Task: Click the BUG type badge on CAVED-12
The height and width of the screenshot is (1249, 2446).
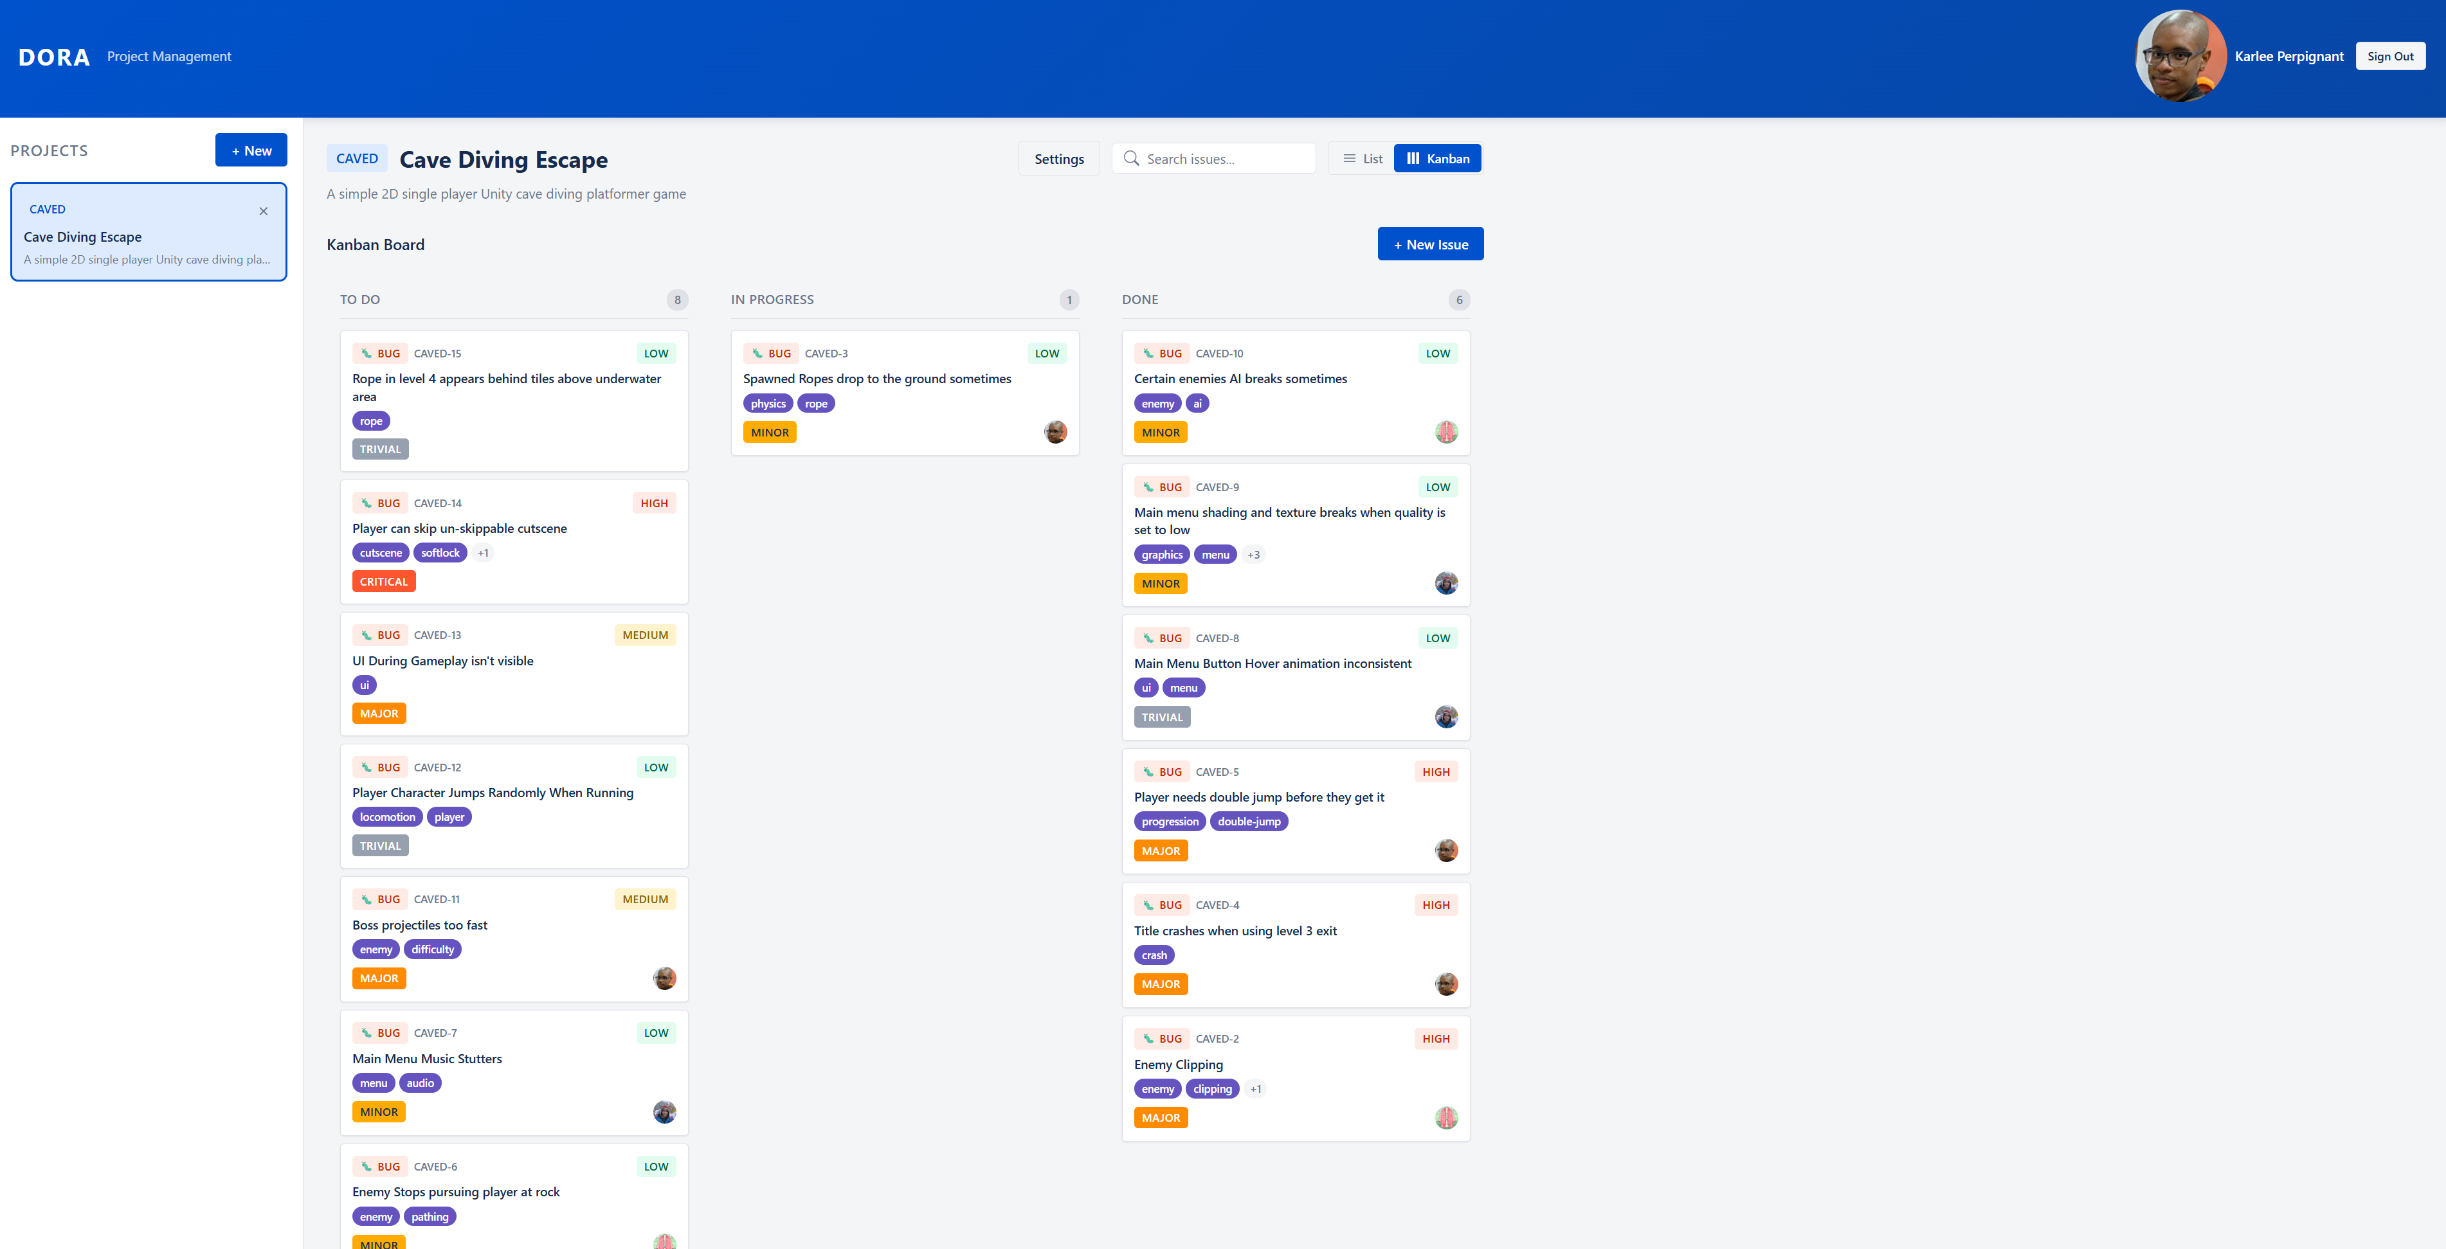Action: tap(380, 767)
